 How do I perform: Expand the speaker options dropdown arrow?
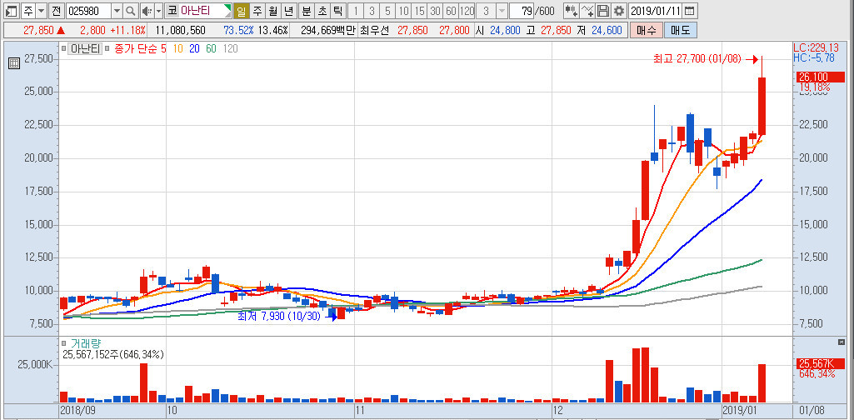[x=158, y=10]
